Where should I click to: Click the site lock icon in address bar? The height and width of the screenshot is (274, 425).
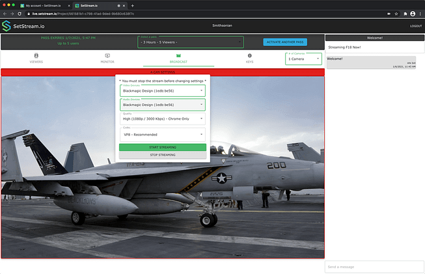click(29, 14)
